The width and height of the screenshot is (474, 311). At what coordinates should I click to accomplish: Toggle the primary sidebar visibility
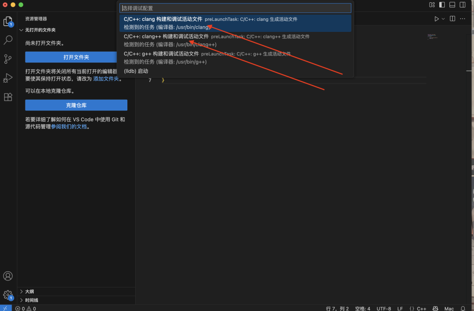tap(442, 5)
